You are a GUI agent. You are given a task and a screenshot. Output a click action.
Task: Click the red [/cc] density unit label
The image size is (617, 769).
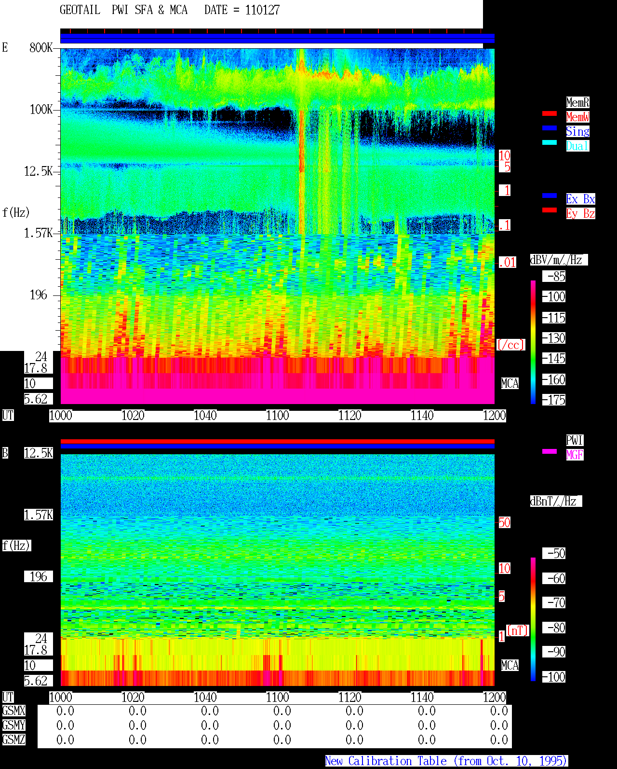pyautogui.click(x=510, y=345)
